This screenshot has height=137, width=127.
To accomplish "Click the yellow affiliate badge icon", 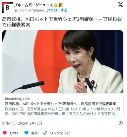I will 61,5.
